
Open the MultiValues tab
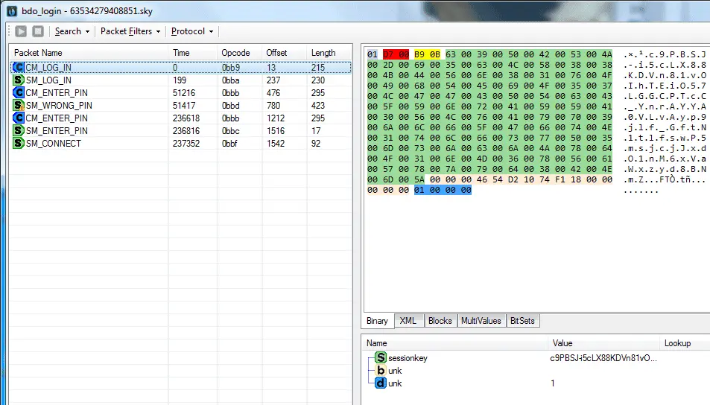coord(481,320)
